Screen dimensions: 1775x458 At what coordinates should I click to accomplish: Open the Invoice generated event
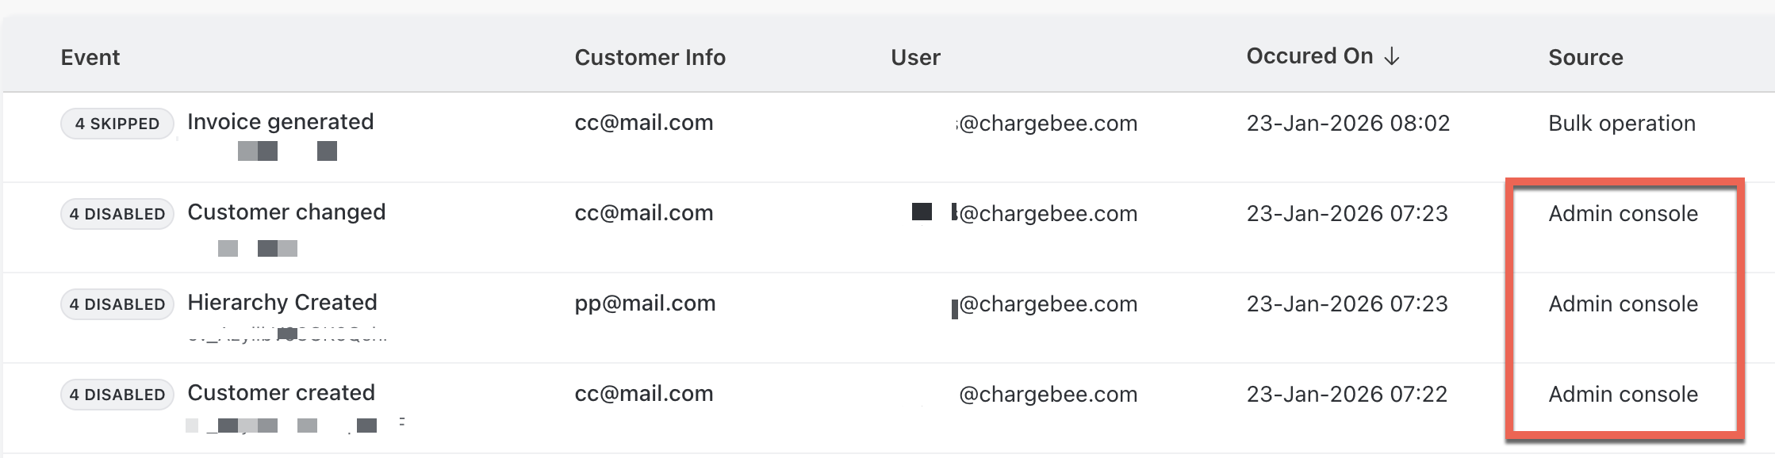280,122
